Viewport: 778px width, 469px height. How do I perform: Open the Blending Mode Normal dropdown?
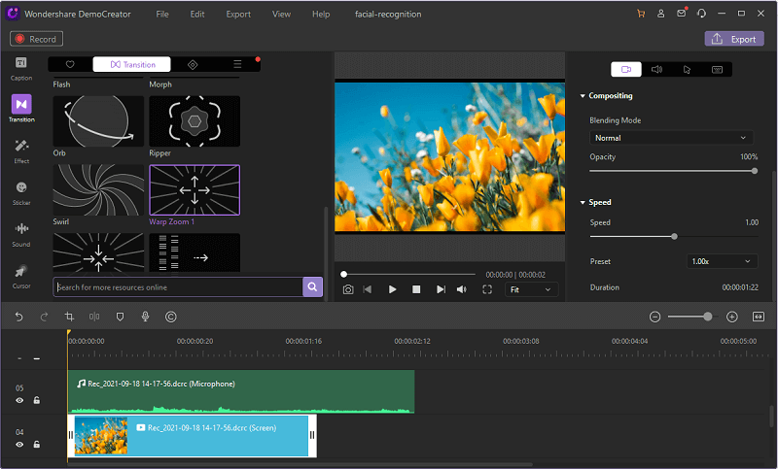tap(671, 138)
